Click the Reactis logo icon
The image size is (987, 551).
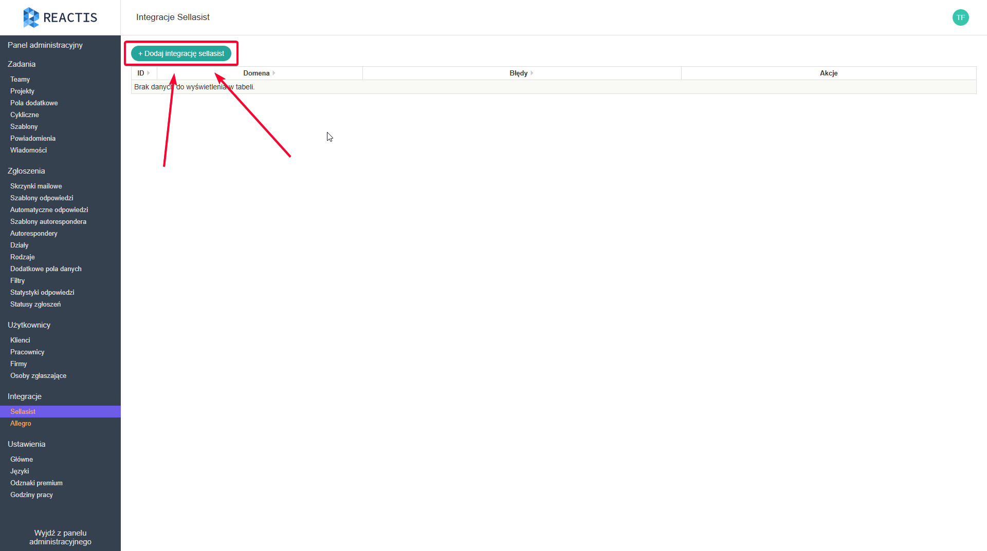click(31, 17)
